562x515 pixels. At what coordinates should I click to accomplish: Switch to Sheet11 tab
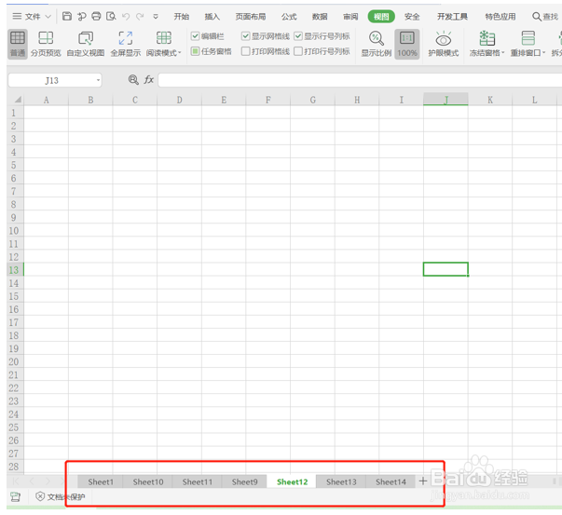tap(198, 481)
